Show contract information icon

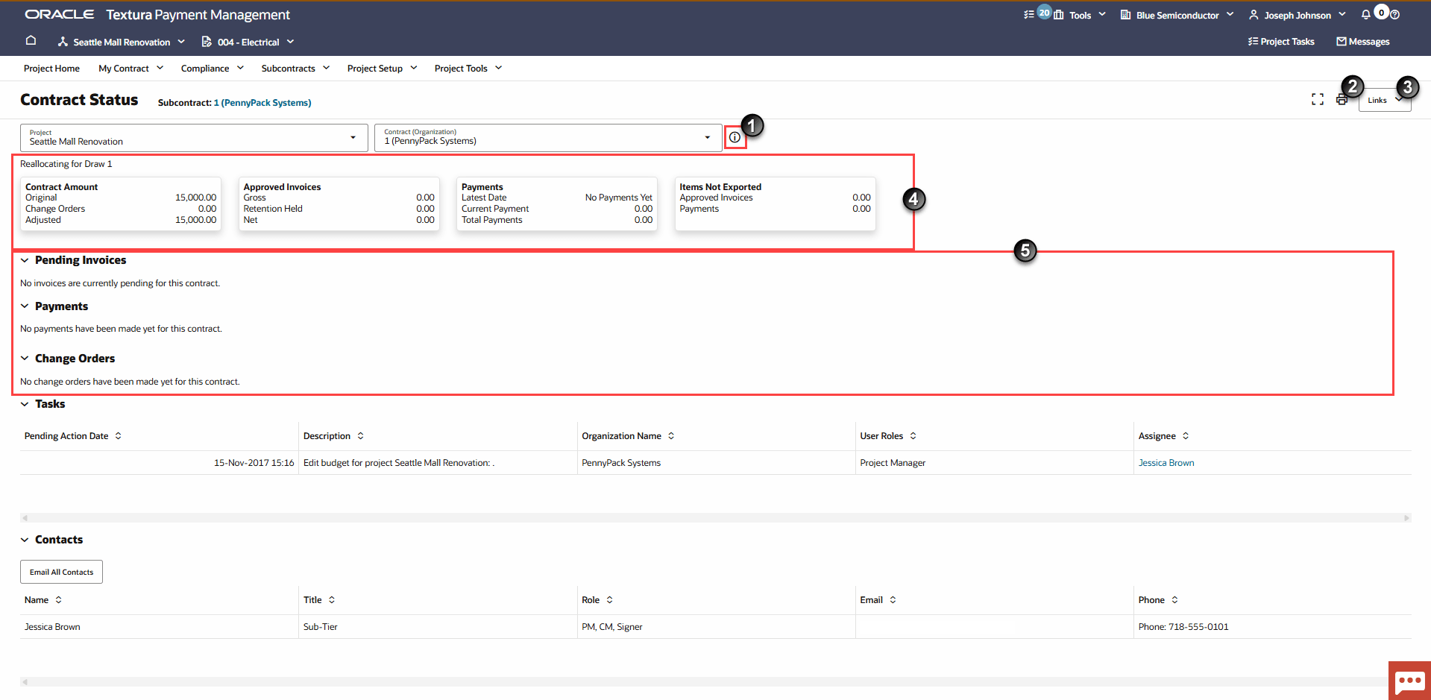(735, 137)
